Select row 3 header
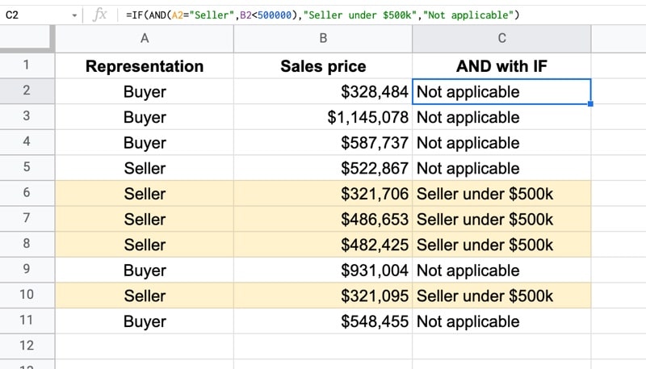Screen dimensions: 646x369 [27, 116]
